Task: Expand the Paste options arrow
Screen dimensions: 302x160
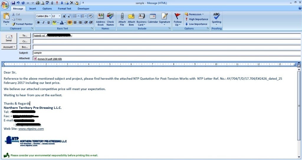Action: [6, 25]
